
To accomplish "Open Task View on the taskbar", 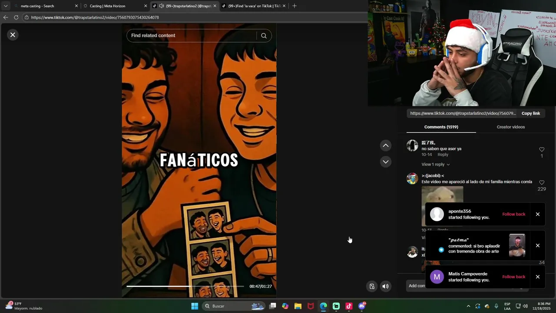I will pyautogui.click(x=272, y=306).
